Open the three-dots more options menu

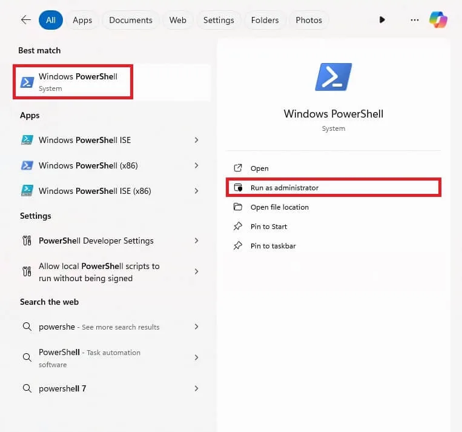(x=415, y=20)
